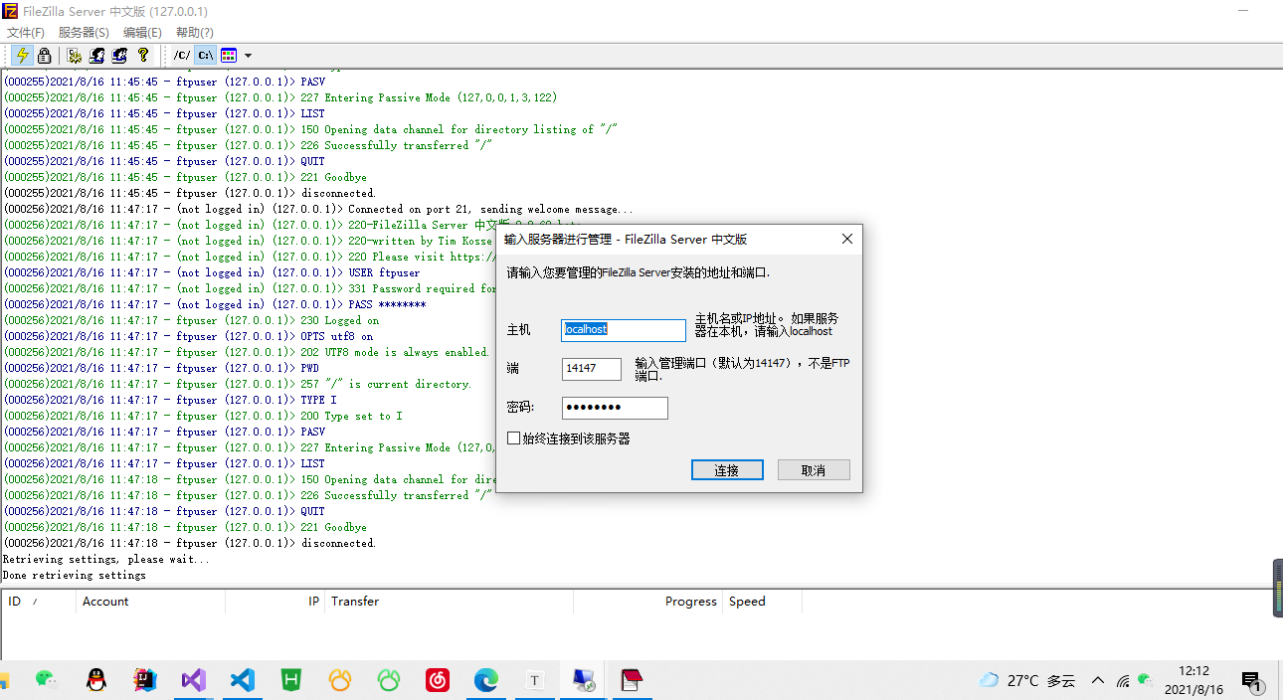Click the log line 'OPTS utf8 on'
Image resolution: width=1283 pixels, height=700 pixels.
click(188, 336)
